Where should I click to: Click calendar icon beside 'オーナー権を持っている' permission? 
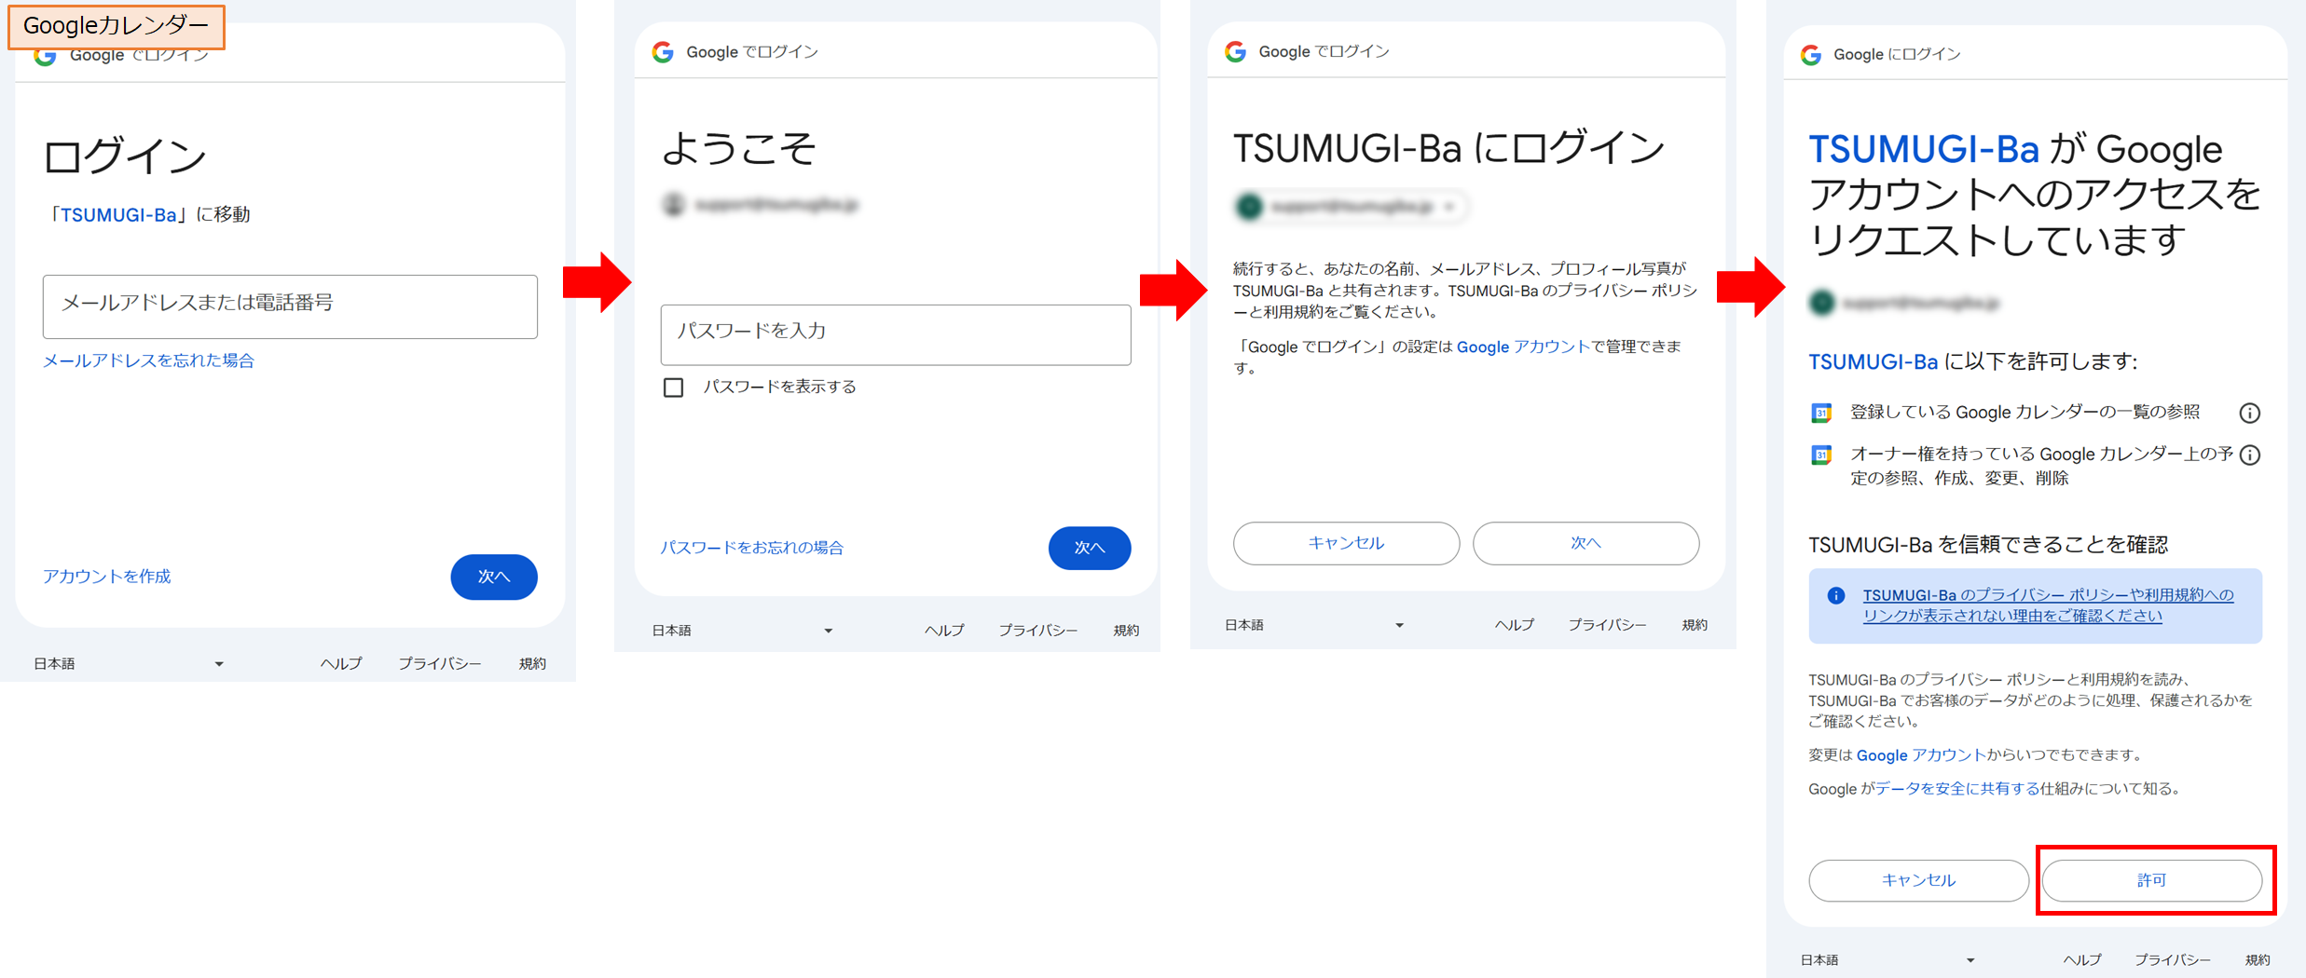[1821, 455]
